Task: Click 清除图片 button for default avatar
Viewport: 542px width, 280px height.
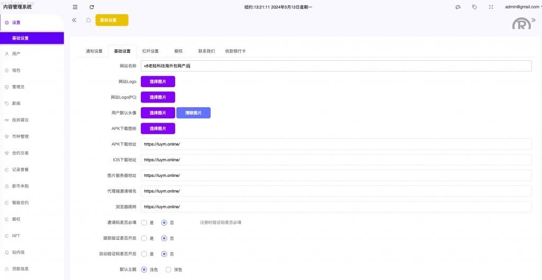Action: click(x=193, y=113)
